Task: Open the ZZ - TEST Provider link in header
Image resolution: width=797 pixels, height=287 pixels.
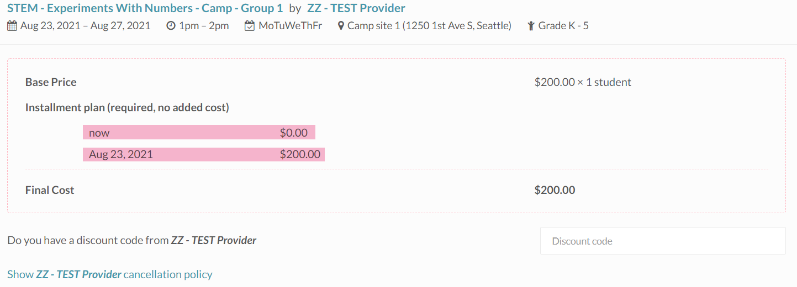Action: coord(356,8)
